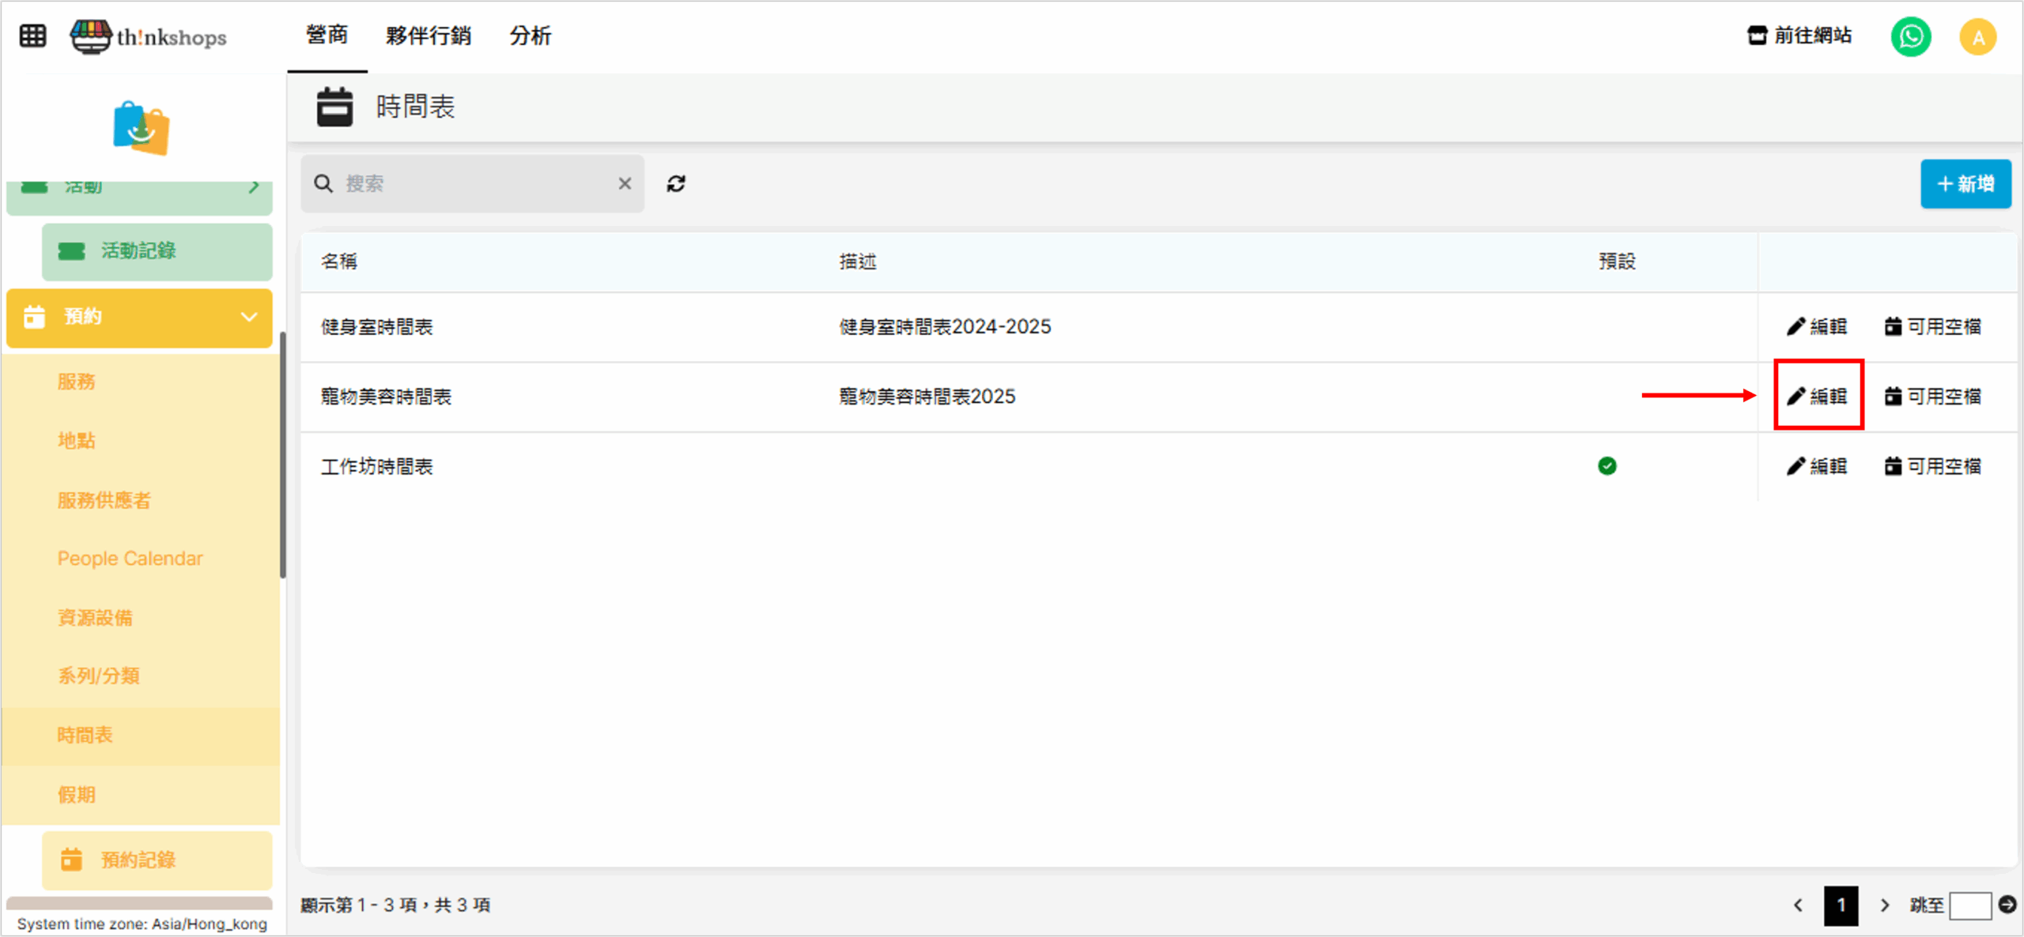2024x937 pixels.
Task: Focus the 搜索 search field
Action: click(x=474, y=184)
